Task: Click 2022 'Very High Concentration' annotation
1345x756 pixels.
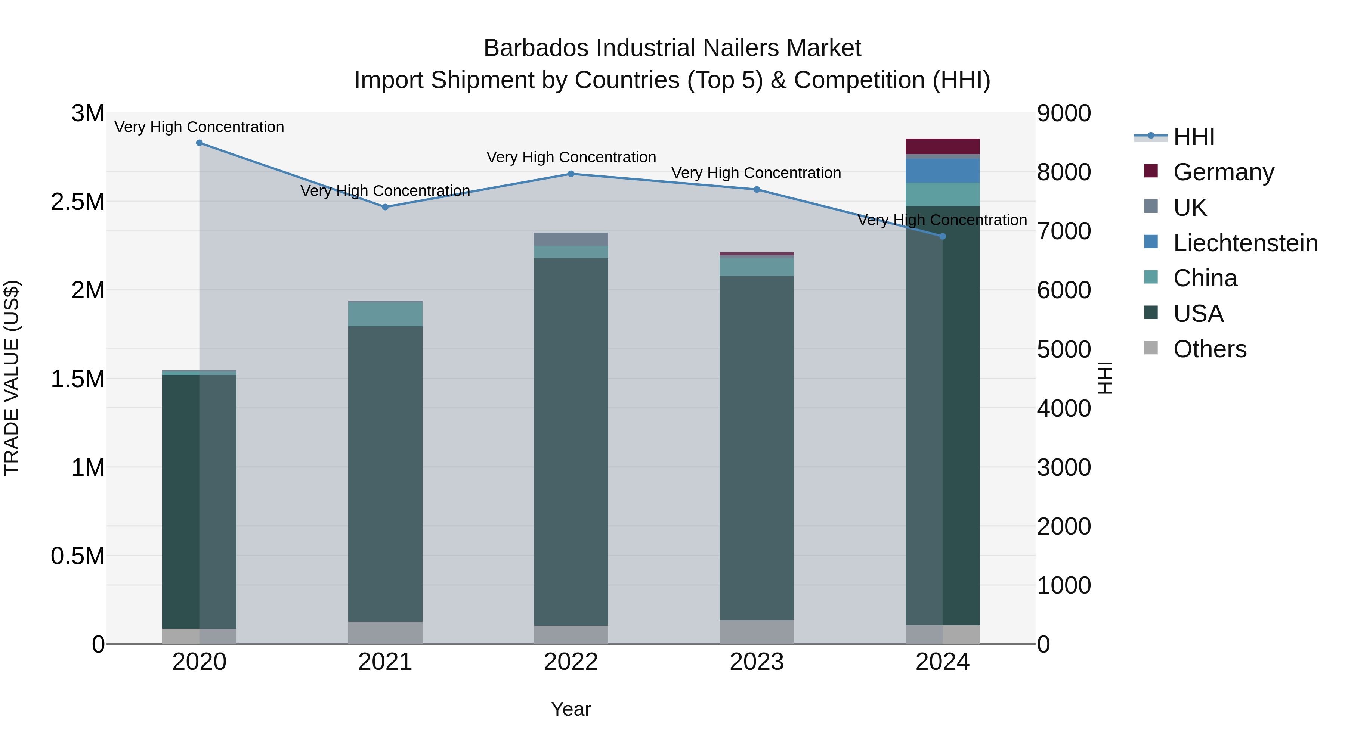Action: (x=571, y=157)
